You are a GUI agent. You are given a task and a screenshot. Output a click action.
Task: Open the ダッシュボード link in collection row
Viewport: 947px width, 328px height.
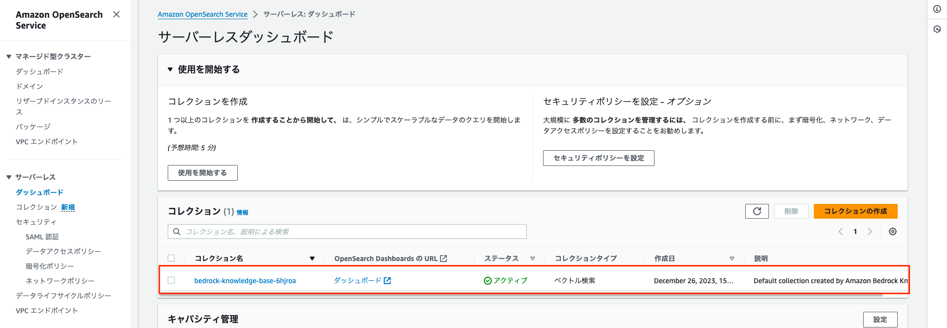(358, 281)
